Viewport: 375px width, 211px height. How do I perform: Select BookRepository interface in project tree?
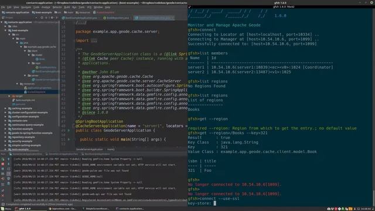tap(46, 67)
